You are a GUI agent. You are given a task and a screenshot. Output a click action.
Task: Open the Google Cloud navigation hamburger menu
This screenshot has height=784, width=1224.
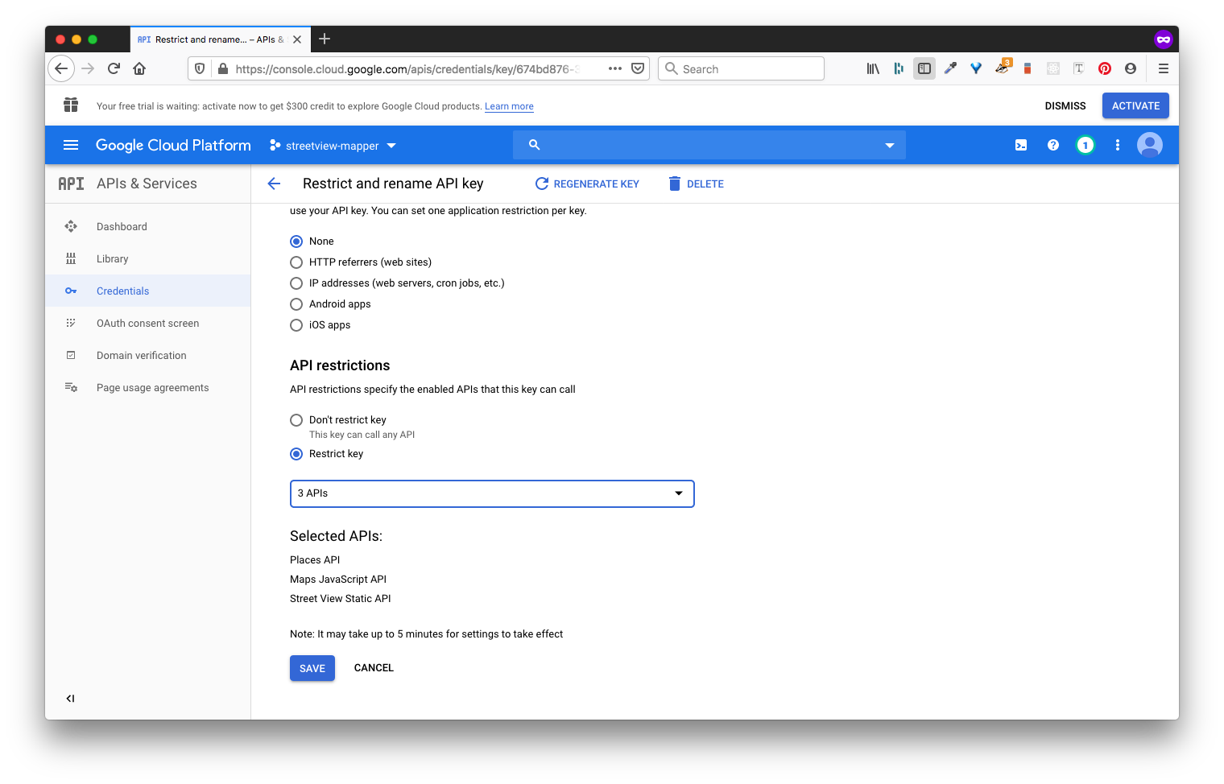[71, 145]
